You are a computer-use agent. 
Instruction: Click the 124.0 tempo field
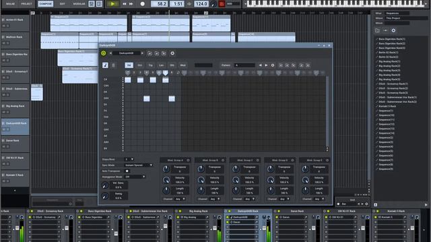tap(201, 4)
